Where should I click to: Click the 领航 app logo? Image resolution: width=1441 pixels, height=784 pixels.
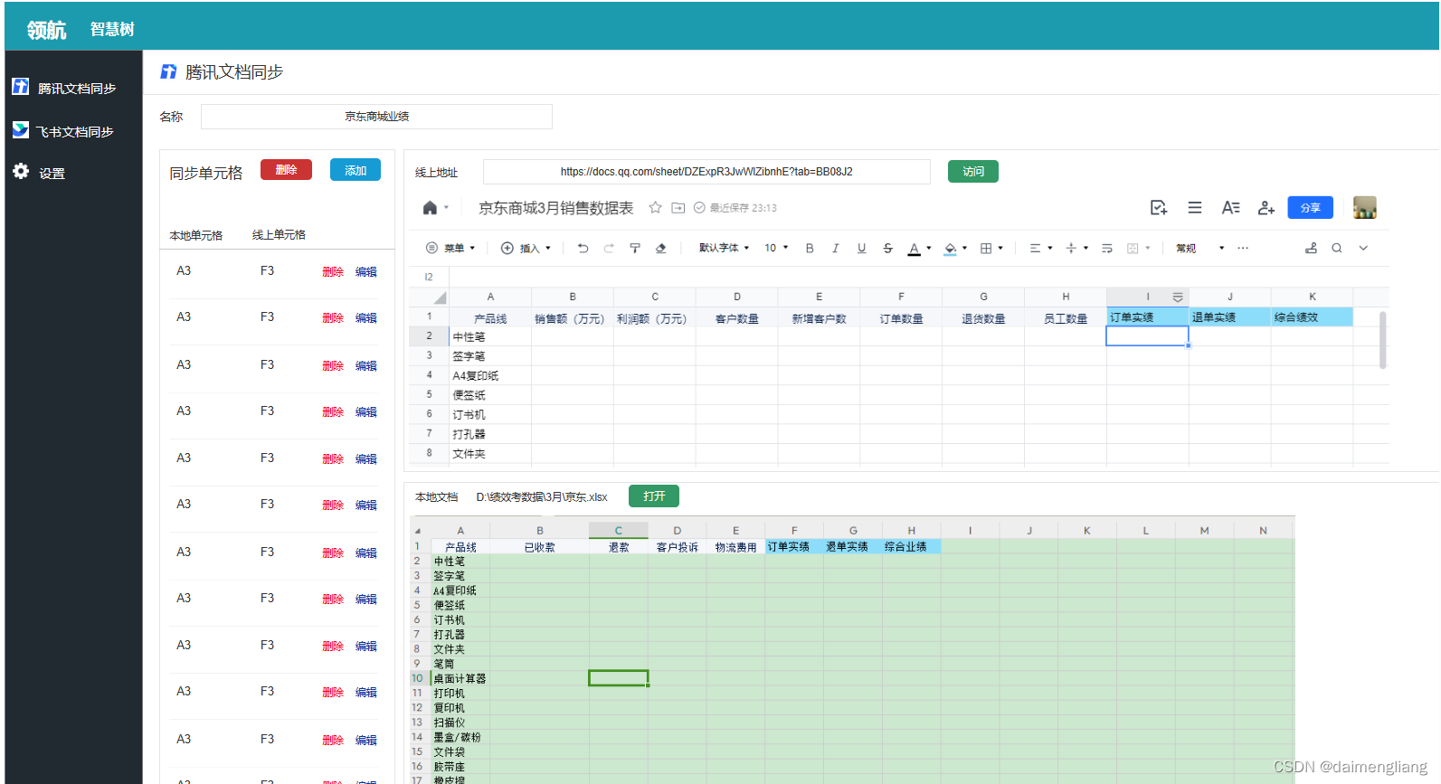[x=47, y=30]
